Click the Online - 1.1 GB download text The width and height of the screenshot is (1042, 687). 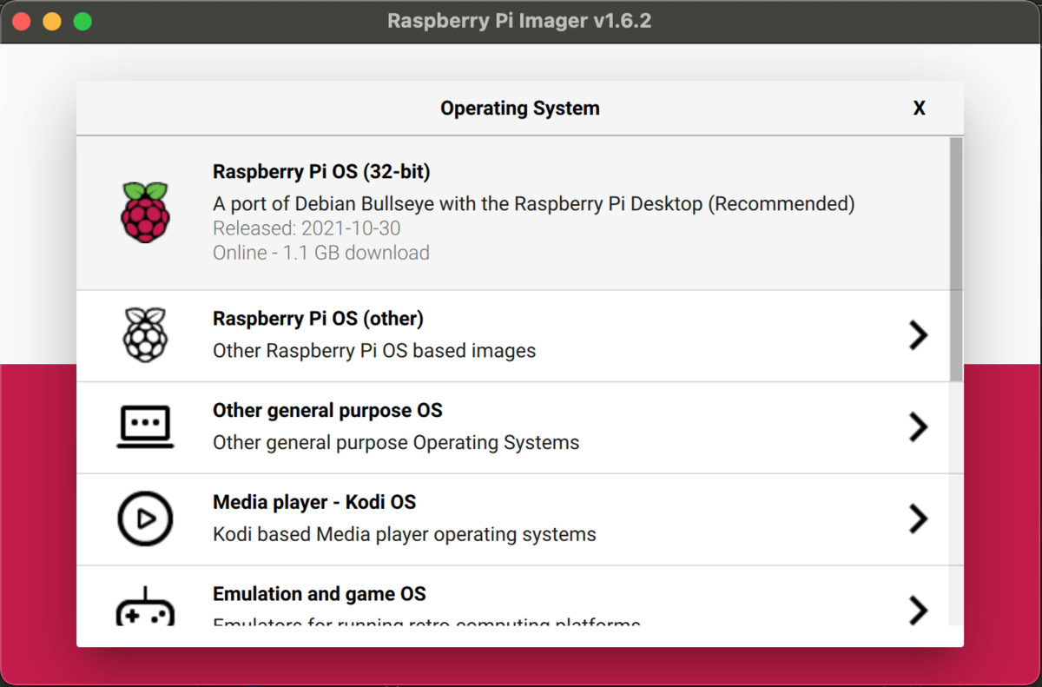[x=321, y=253]
